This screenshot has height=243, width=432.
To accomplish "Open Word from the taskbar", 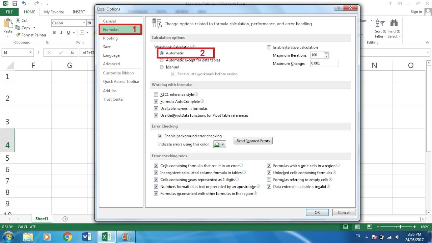I will pos(87,237).
